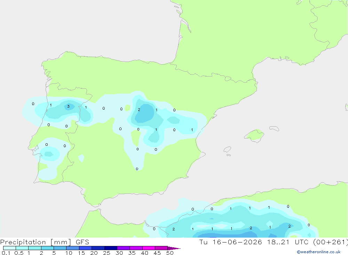Select the 0.5–1 mm legend color swatch
Viewport: 348px width, 255px height.
[x=22, y=248]
